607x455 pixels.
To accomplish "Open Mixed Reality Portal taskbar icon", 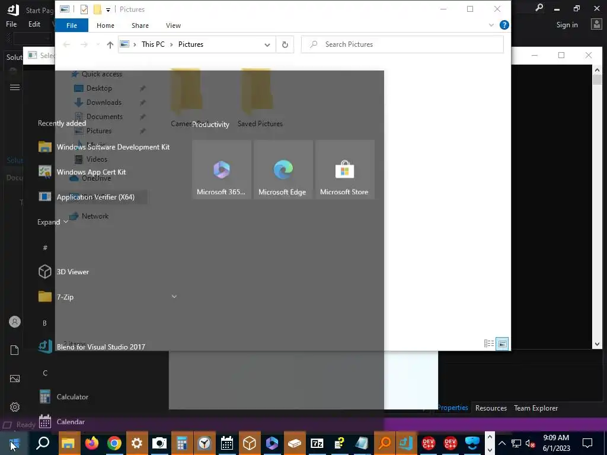I will tap(472, 443).
